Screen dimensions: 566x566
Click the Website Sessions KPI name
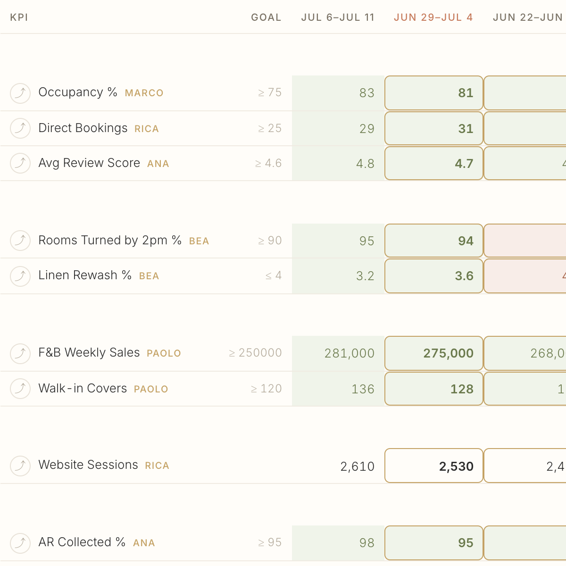pyautogui.click(x=88, y=465)
